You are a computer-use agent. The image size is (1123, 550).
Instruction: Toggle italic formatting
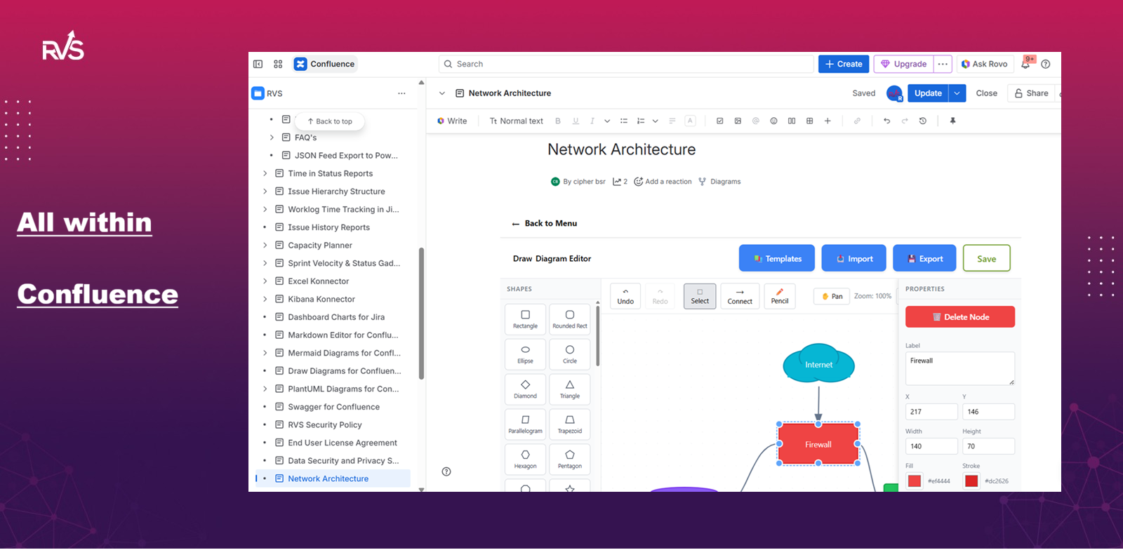592,121
